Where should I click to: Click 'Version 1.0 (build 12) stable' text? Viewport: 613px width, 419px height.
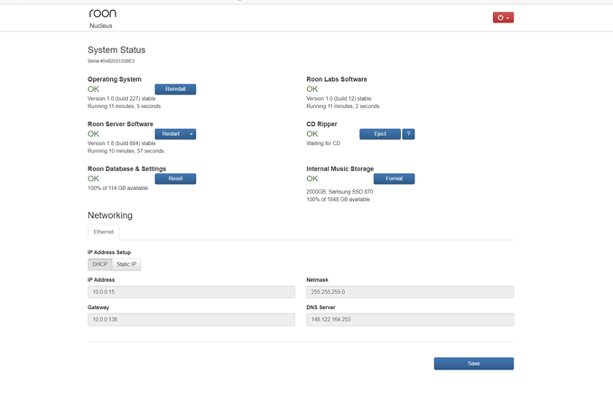click(339, 99)
